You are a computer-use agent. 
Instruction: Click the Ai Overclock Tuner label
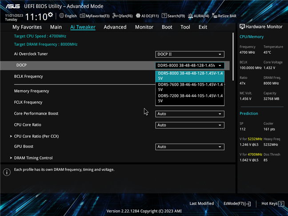point(31,54)
